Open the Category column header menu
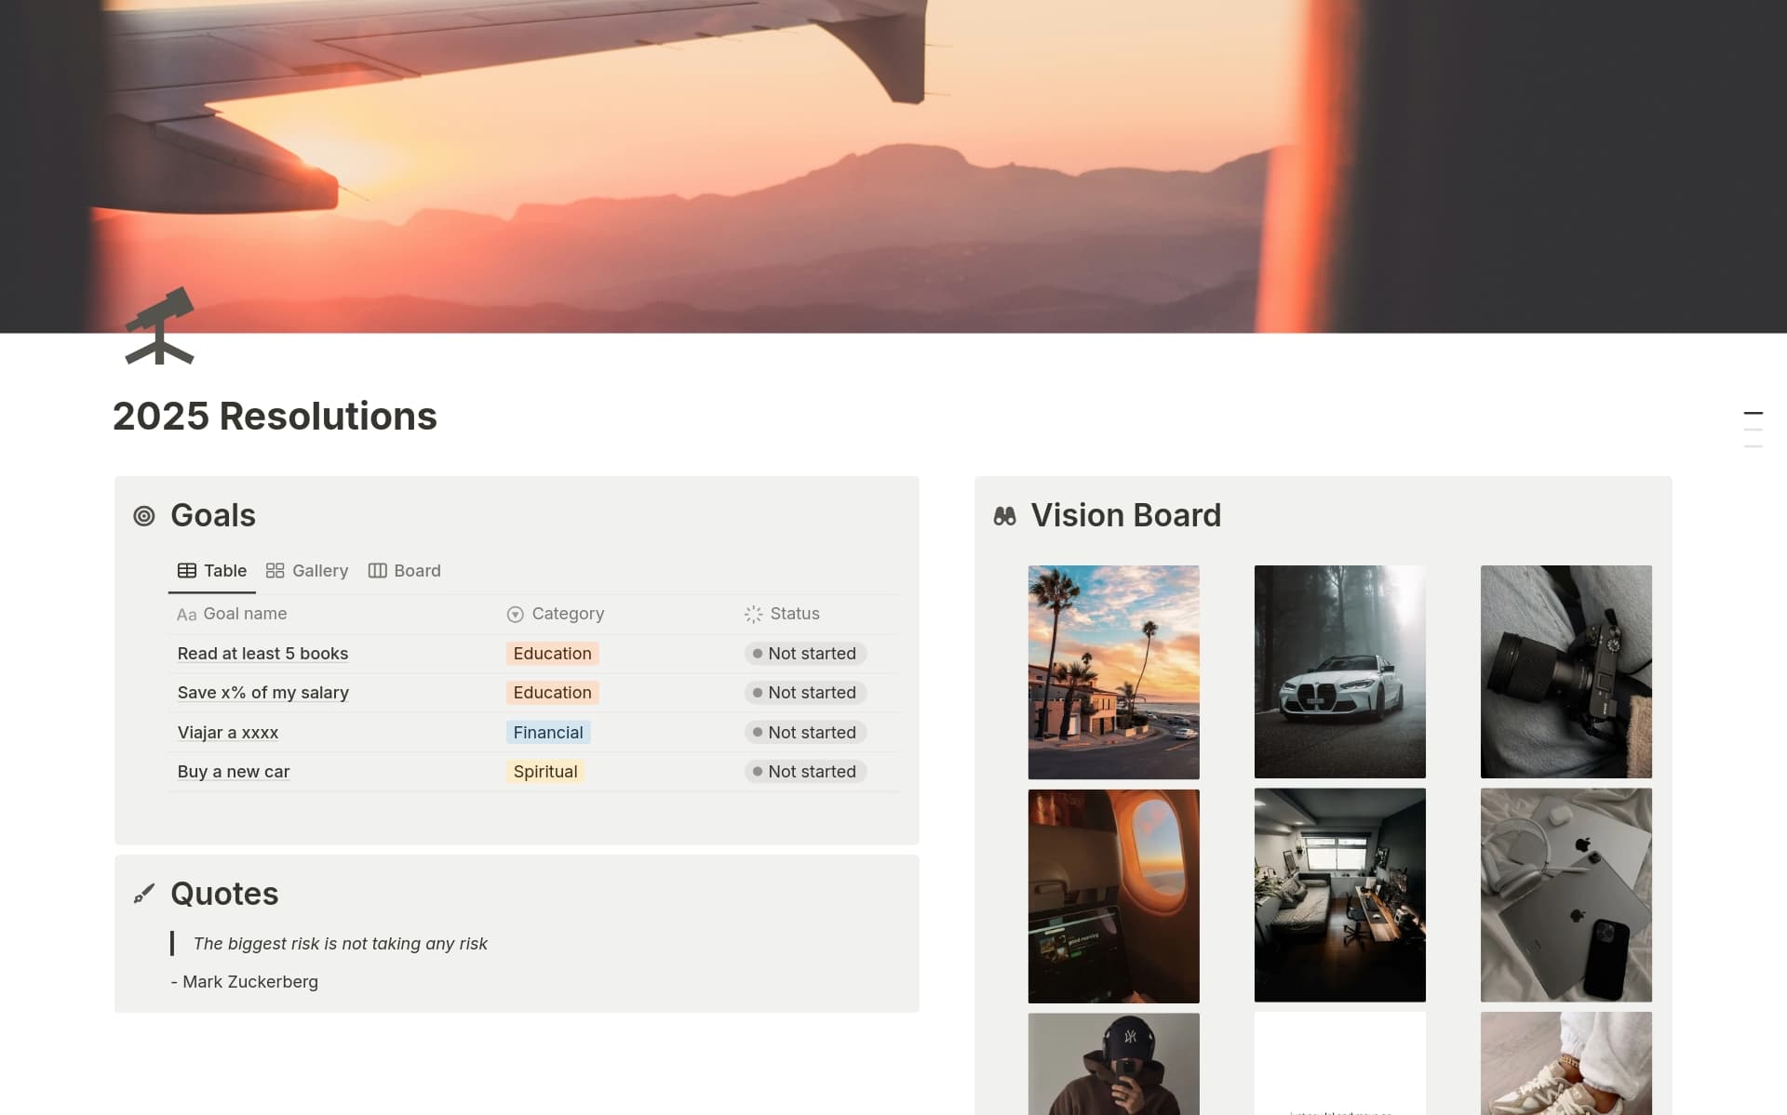The width and height of the screenshot is (1787, 1115). (x=556, y=614)
